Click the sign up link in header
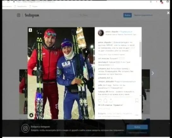The width and height of the screenshot is (172, 138). point(143,15)
